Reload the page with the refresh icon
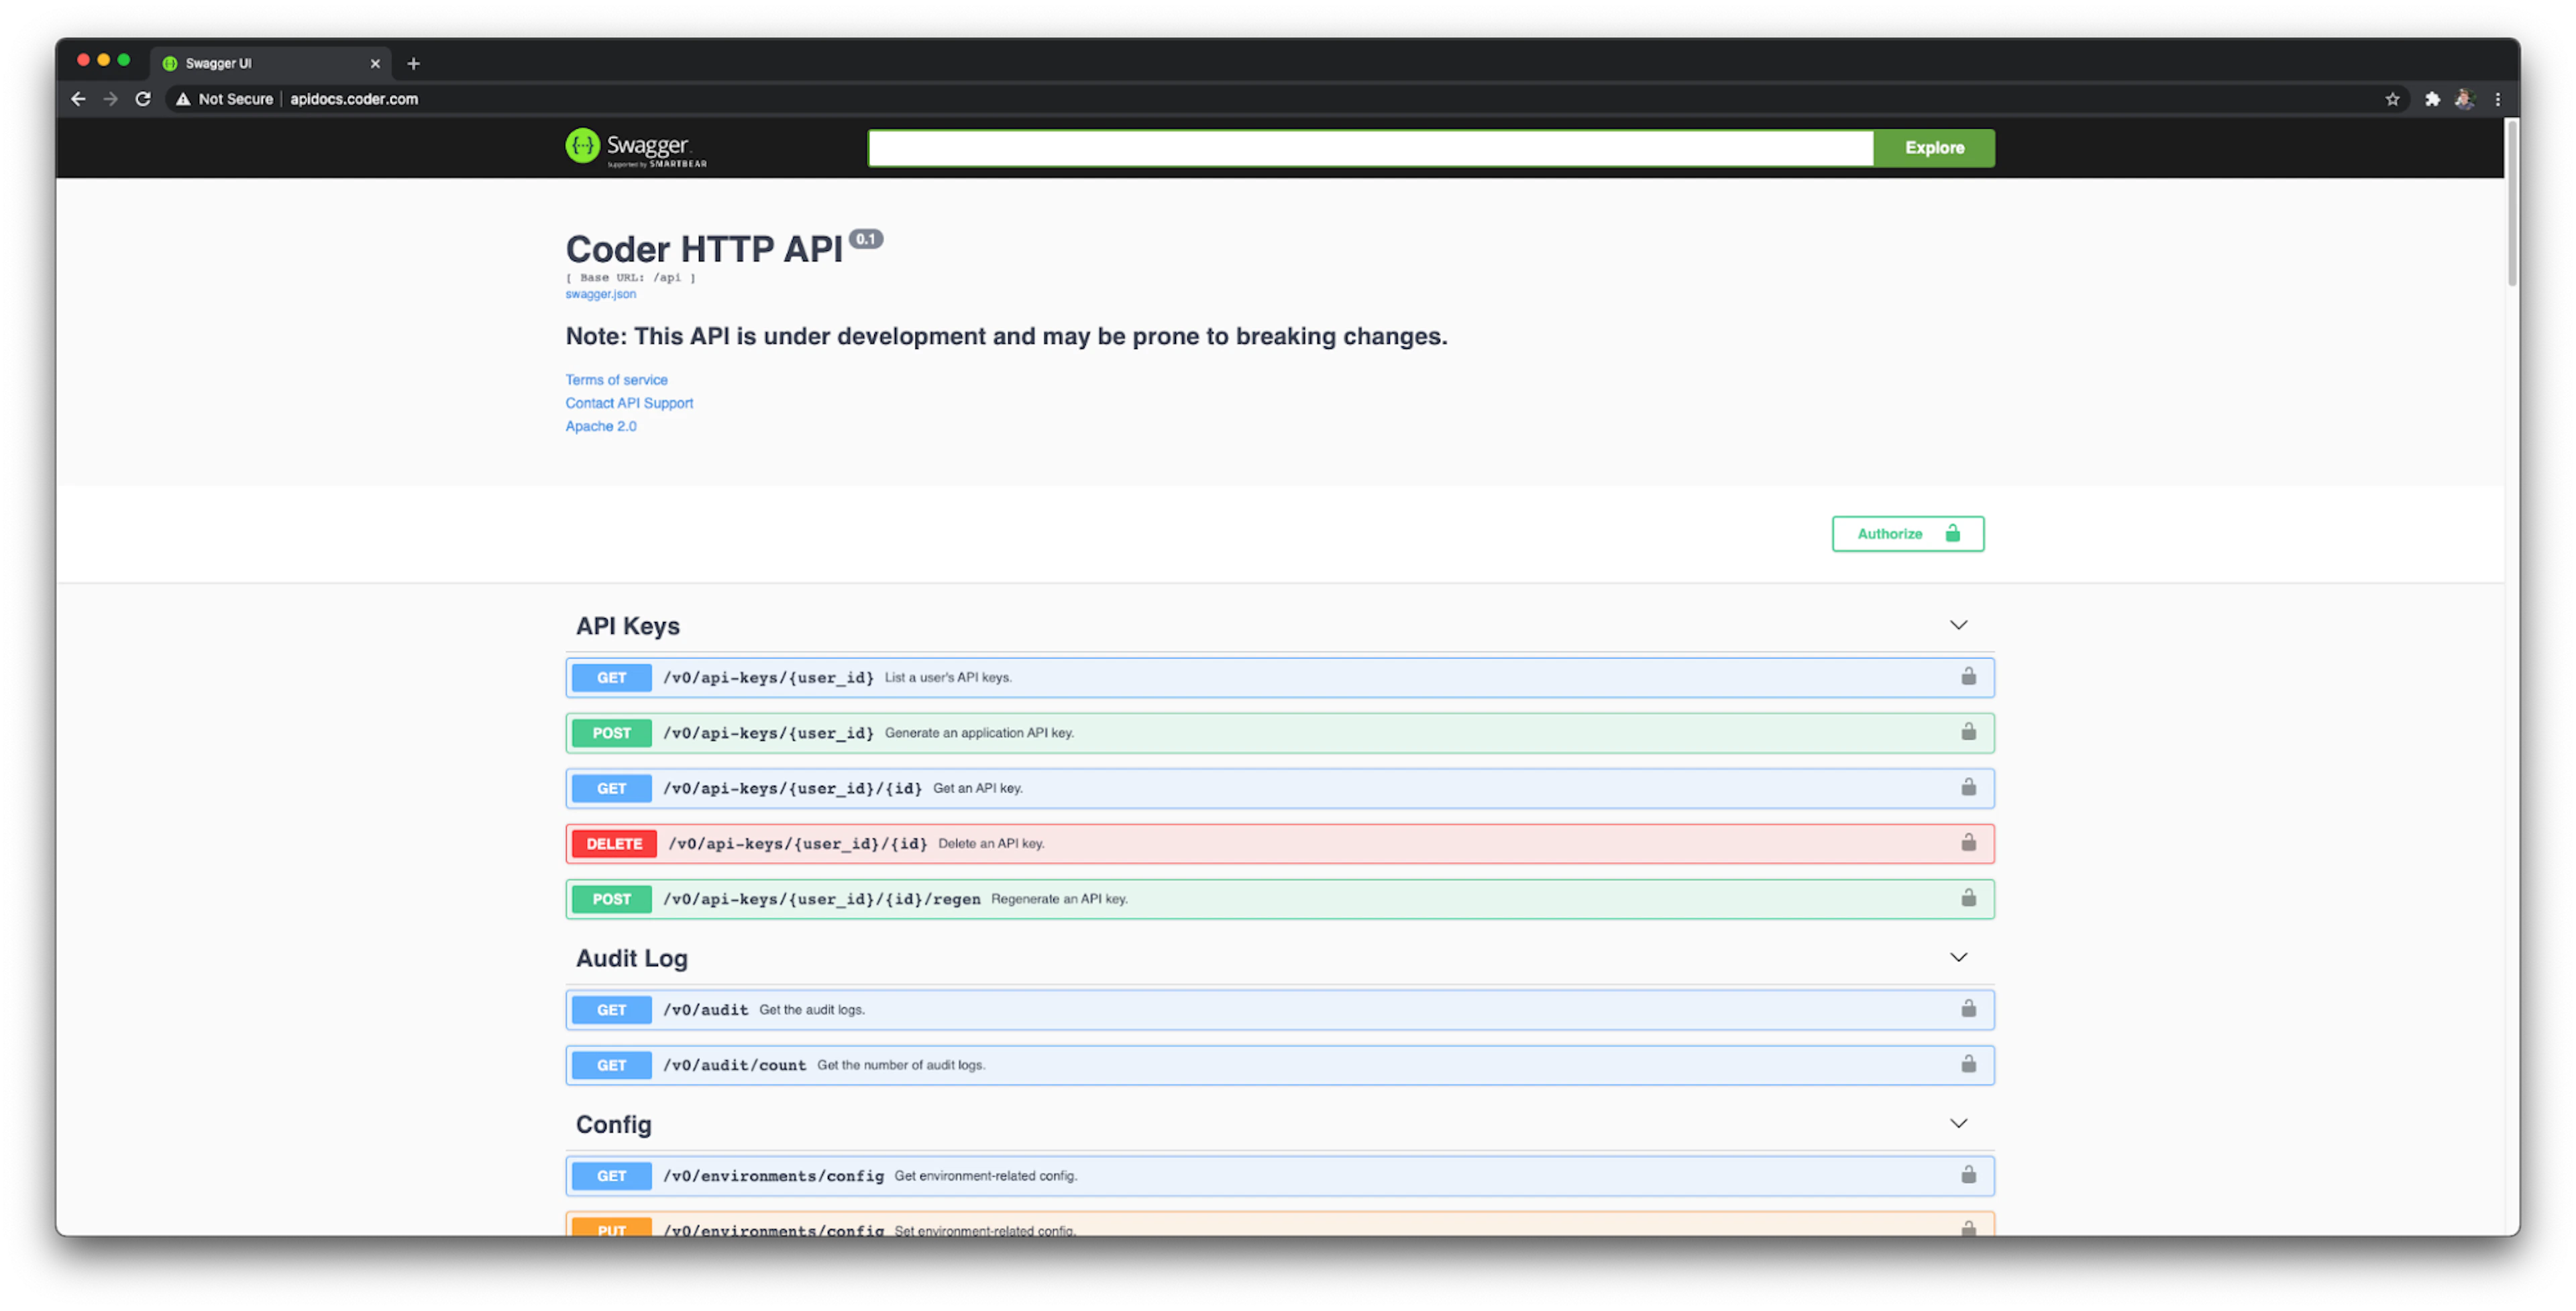 pos(143,99)
